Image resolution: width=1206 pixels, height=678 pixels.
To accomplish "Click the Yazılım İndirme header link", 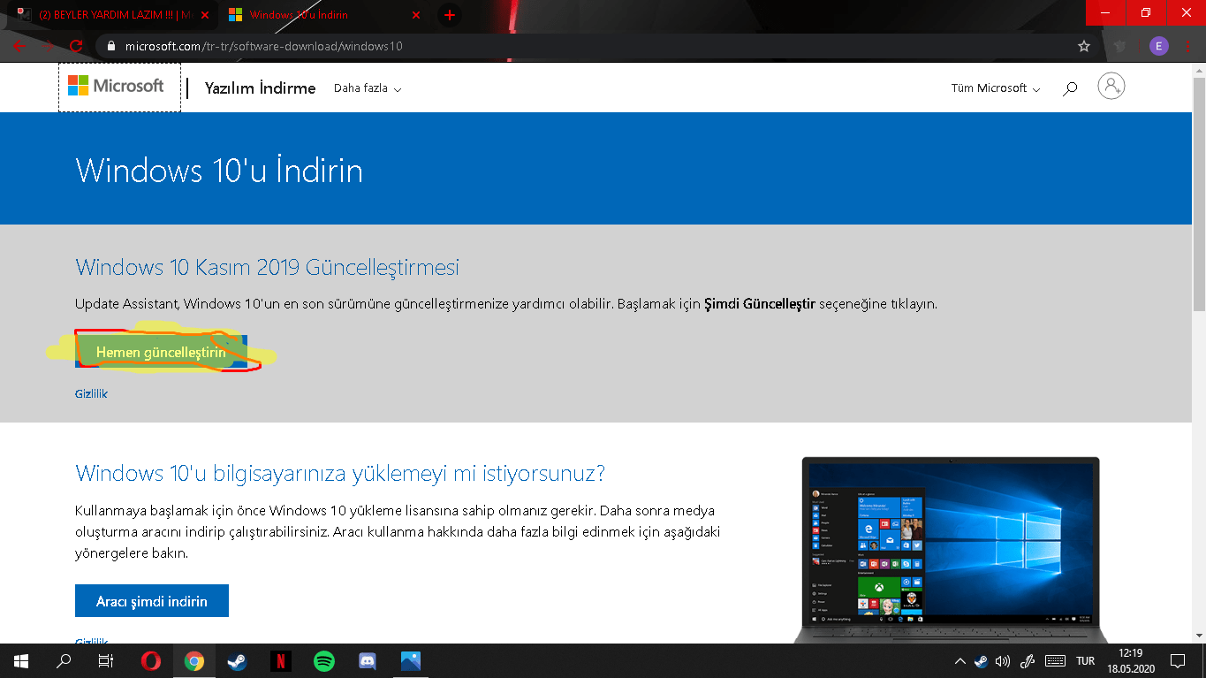I will tap(260, 88).
